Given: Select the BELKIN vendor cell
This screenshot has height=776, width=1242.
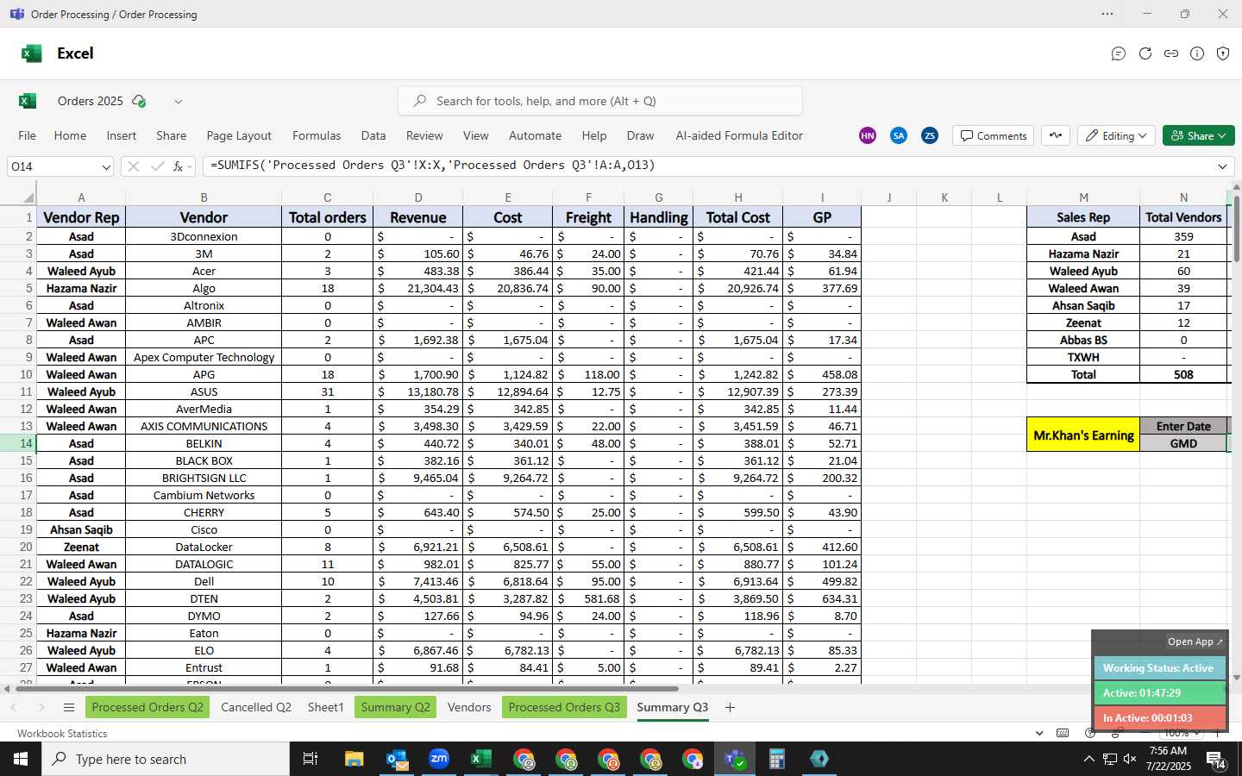Looking at the screenshot, I should 204,443.
